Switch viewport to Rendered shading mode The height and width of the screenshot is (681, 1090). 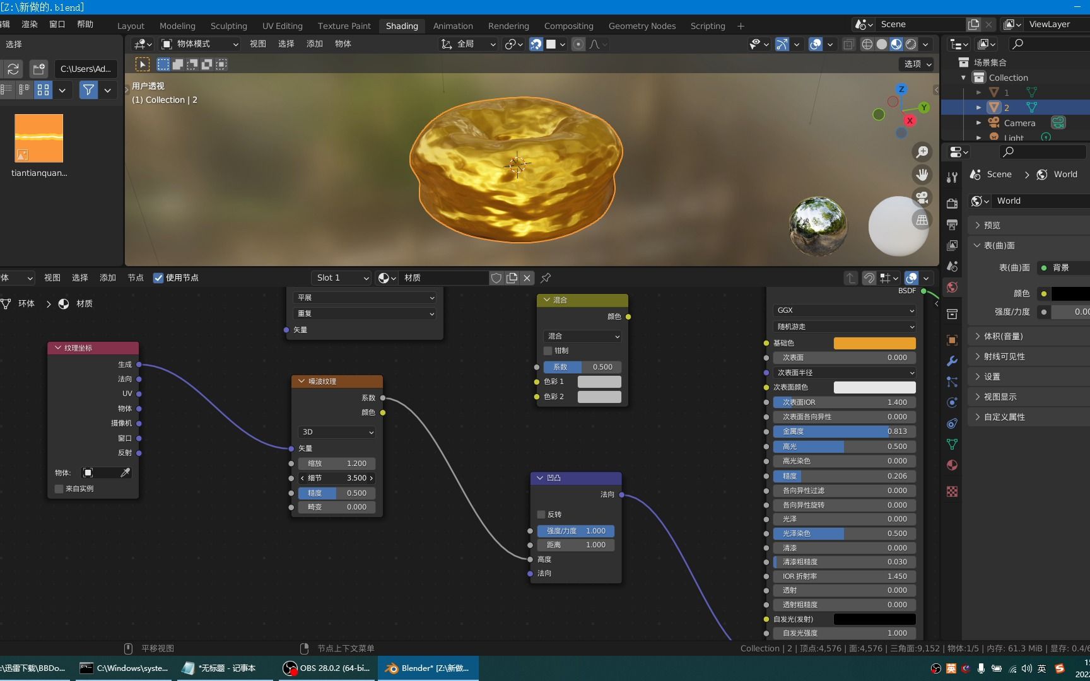911,44
